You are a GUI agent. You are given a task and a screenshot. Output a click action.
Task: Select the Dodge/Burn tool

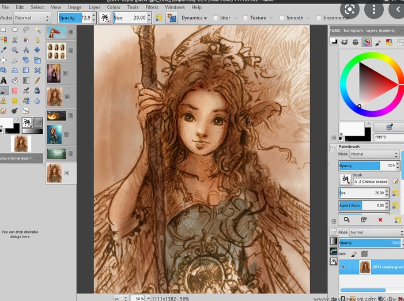click(14, 111)
